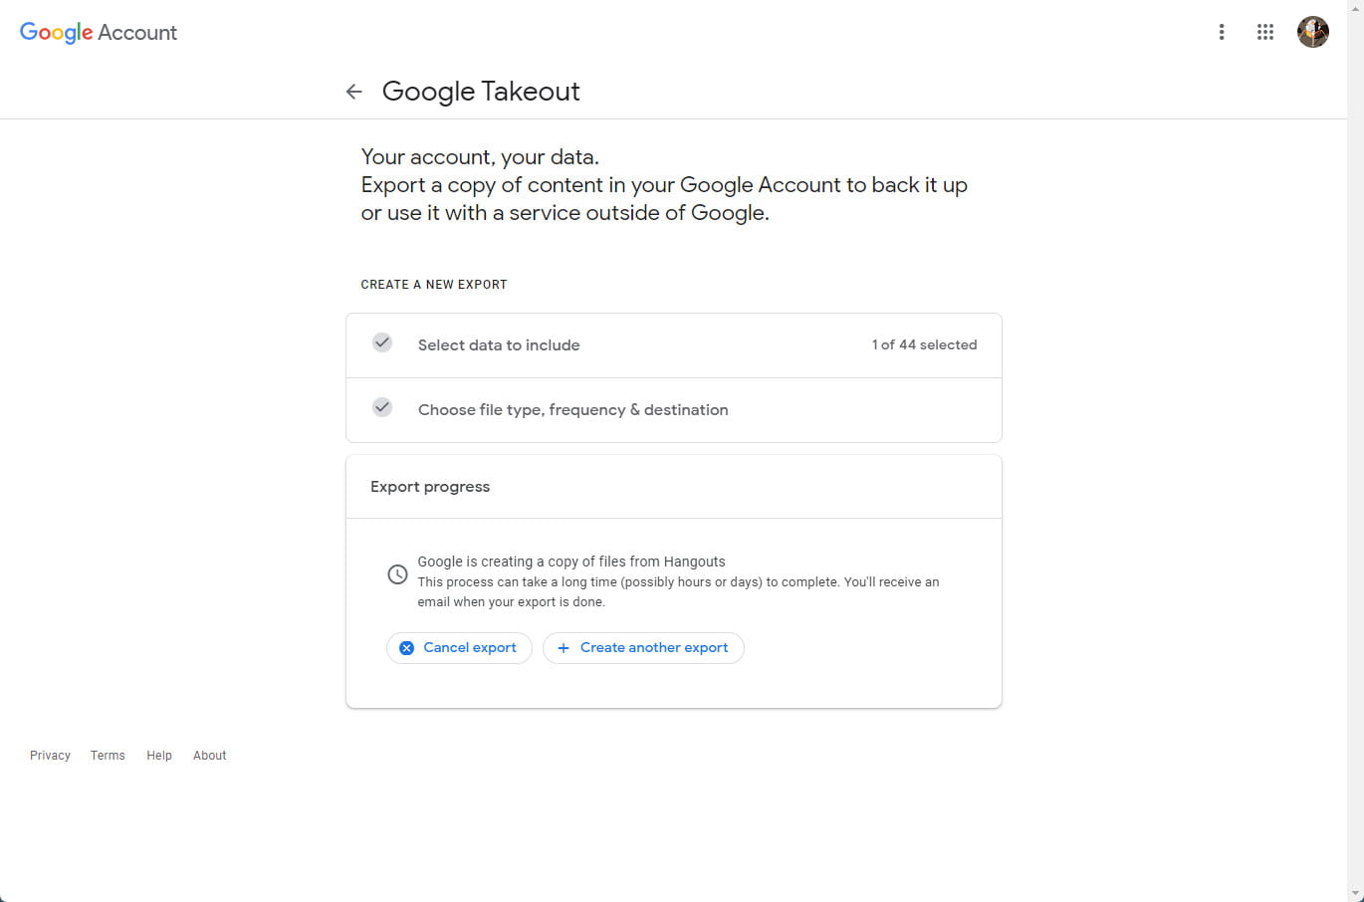This screenshot has width=1364, height=902.
Task: Open the three-dot more options menu
Action: coord(1222,32)
